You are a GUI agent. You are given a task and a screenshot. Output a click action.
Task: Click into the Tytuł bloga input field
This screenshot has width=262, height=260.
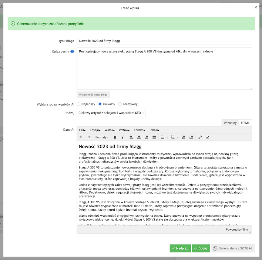tap(164, 41)
